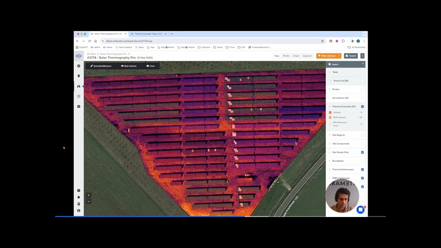
Task: Click the red Opera extension icon
Action: click(331, 41)
